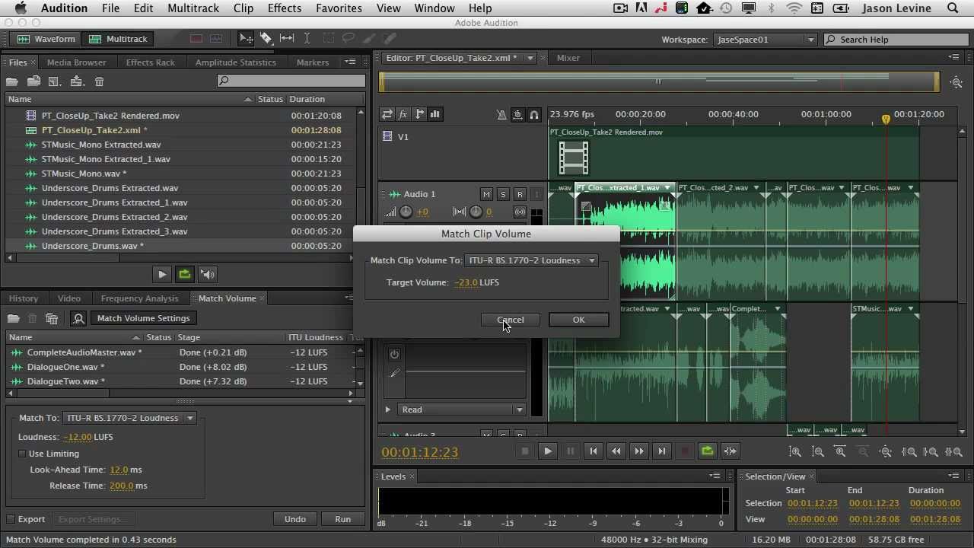Select the Time Selection tool
The height and width of the screenshot is (548, 974).
(307, 38)
